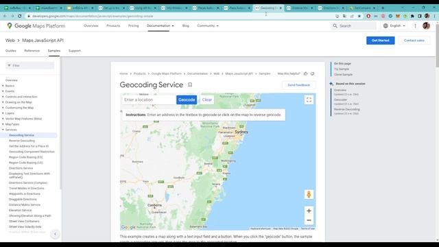439x247 pixels.
Task: Click the thumbs up helpful icon
Action: click(306, 73)
